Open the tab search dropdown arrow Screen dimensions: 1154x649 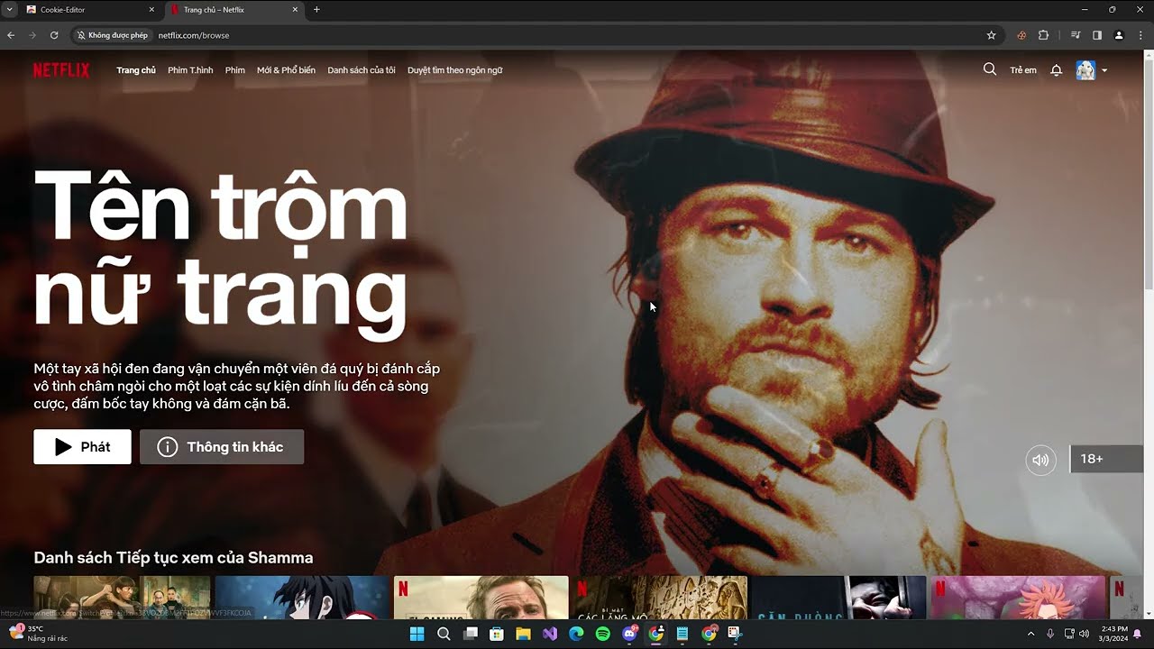click(x=10, y=10)
